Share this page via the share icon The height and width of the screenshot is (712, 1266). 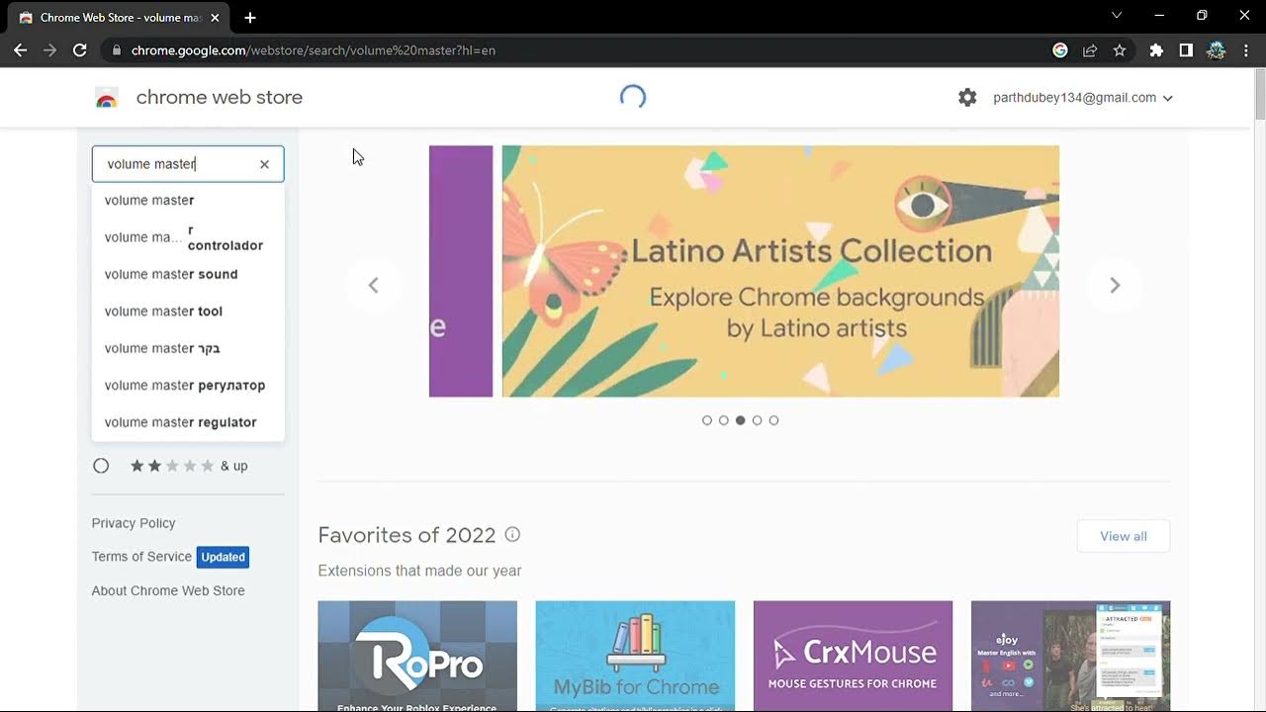pos(1090,50)
